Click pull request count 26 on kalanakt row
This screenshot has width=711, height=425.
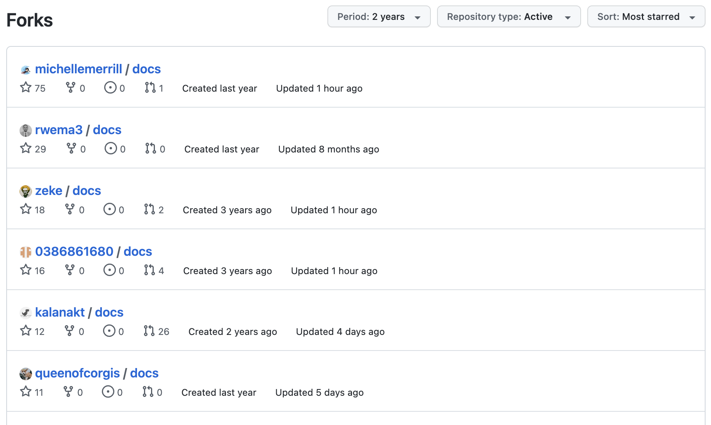point(164,332)
